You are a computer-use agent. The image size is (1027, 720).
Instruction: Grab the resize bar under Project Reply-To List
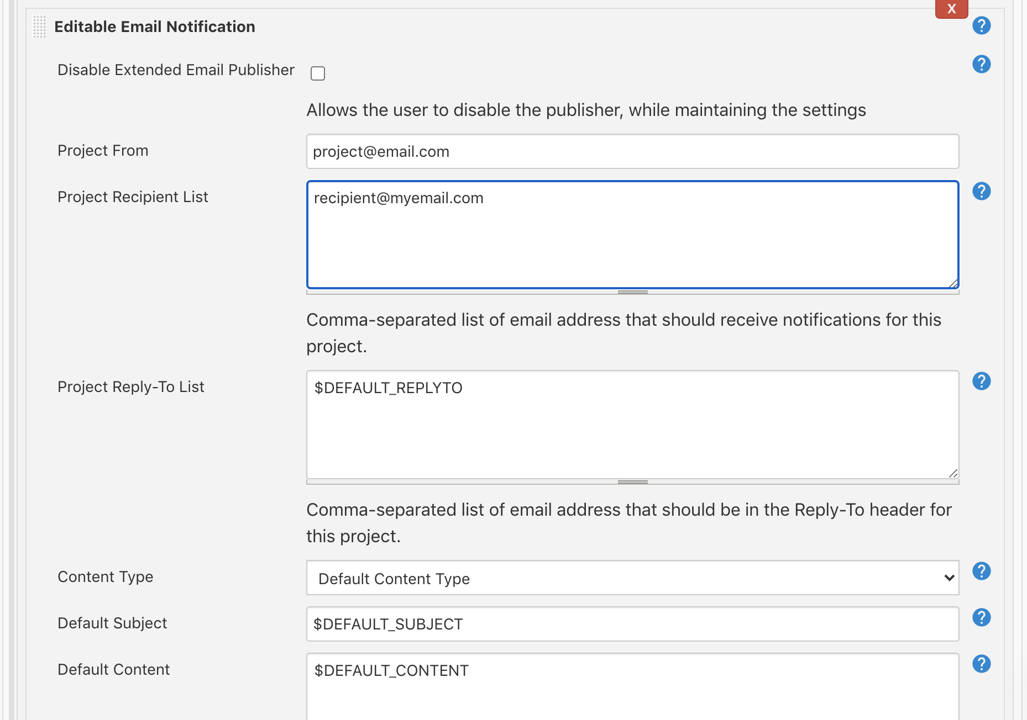(x=632, y=482)
